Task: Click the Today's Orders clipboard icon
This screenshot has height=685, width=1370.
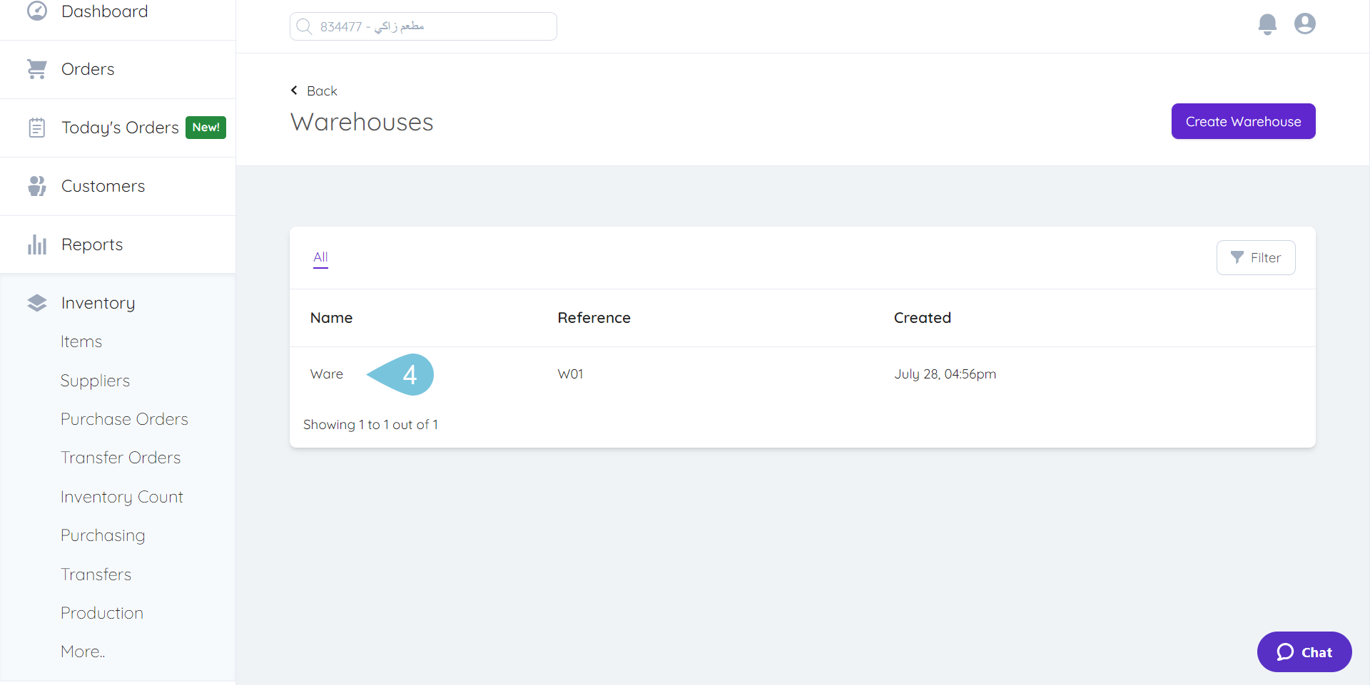Action: [37, 128]
